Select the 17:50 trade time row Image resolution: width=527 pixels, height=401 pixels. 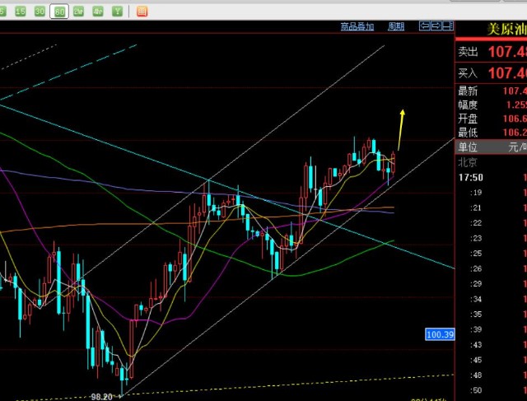492,177
